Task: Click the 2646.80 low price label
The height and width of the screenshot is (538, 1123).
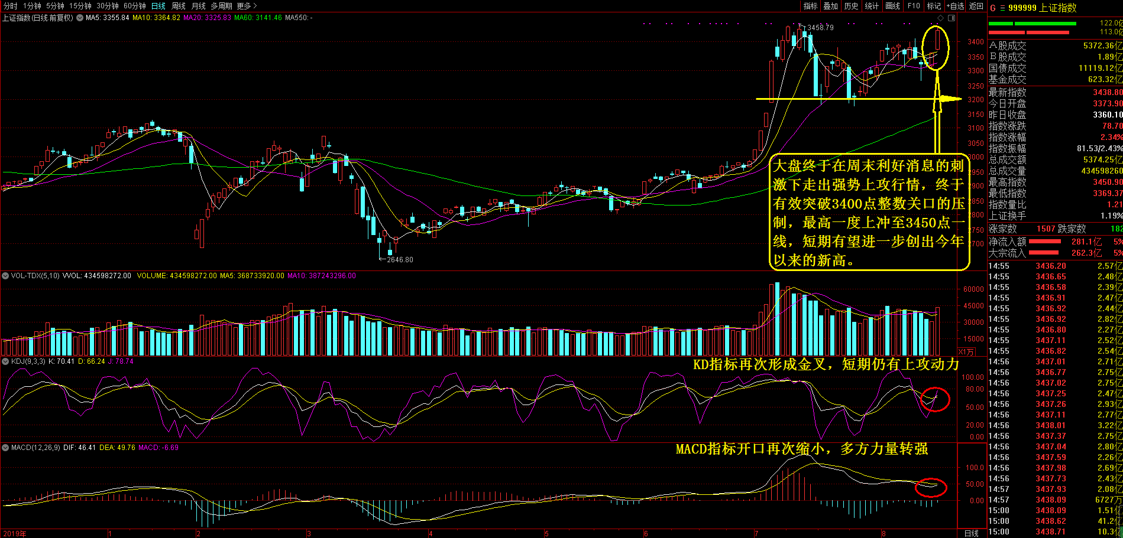Action: click(x=400, y=260)
